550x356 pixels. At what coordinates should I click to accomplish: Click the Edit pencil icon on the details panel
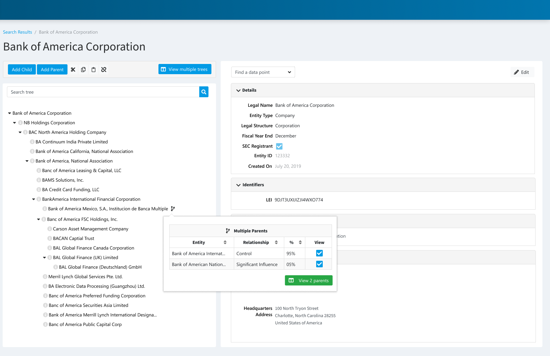tap(522, 72)
